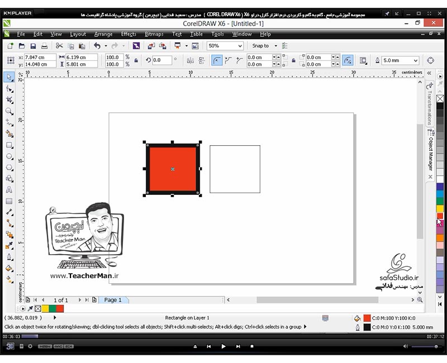This screenshot has height=363, width=447.
Task: Select the Outline Pen tool
Action: coord(9,257)
